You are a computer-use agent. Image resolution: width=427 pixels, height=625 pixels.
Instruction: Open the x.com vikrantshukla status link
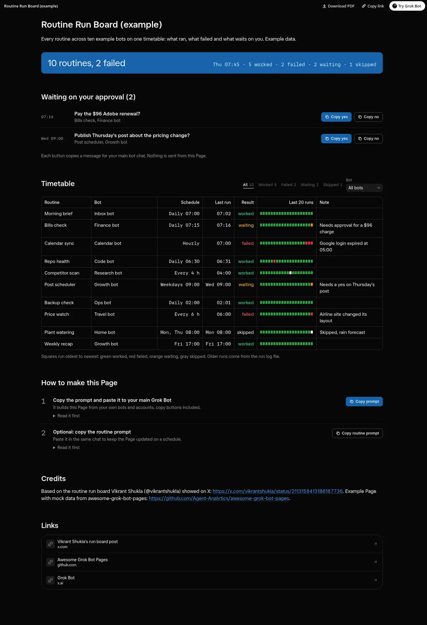(x=278, y=491)
